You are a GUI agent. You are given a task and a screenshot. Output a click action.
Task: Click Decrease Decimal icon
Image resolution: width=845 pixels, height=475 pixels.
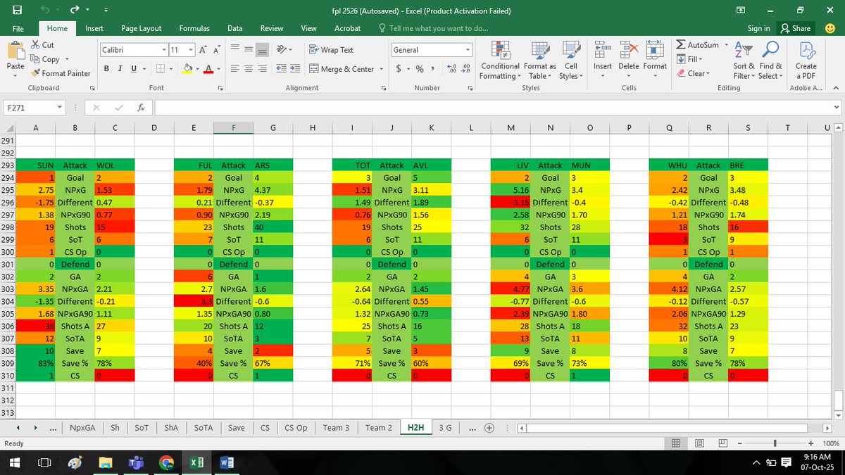point(465,69)
